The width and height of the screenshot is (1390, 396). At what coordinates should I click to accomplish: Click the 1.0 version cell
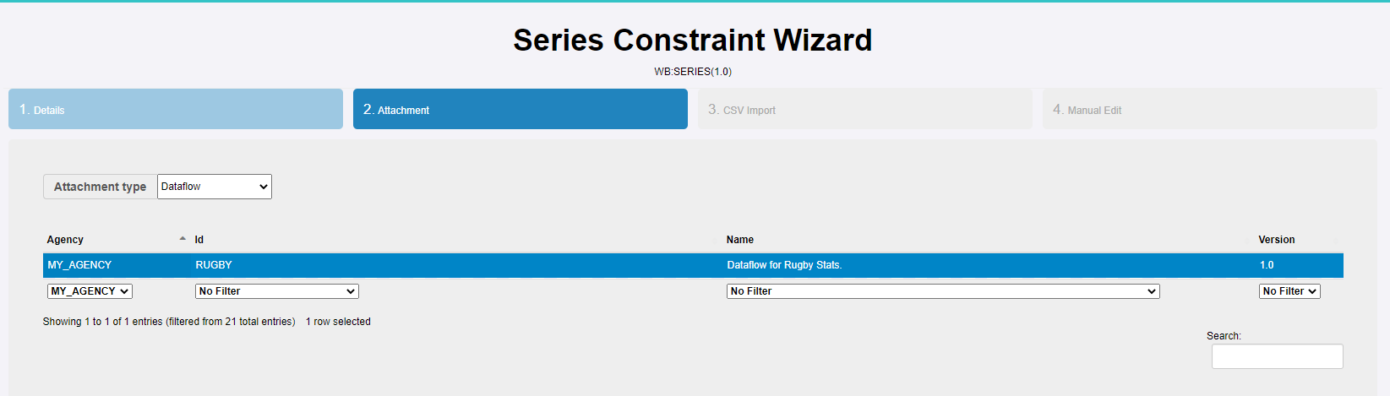(1267, 265)
